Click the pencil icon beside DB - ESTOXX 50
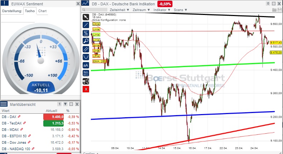This screenshot has width=283, height=154. [x=29, y=136]
